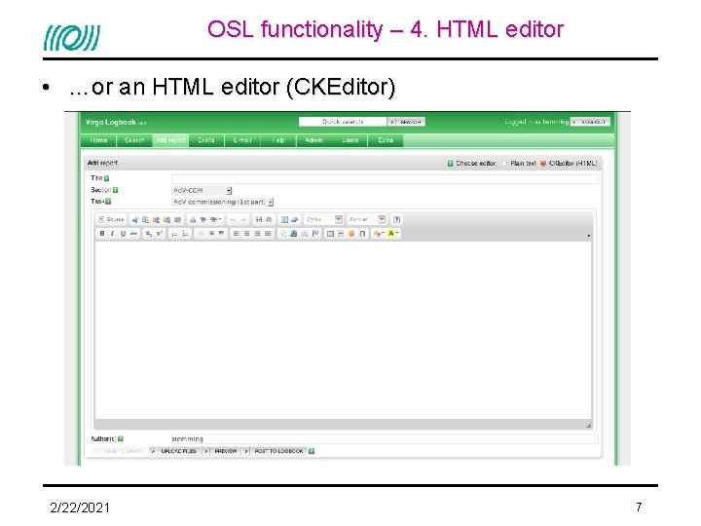The width and height of the screenshot is (701, 526).
Task: Insert a horizontal line
Action: coord(340,234)
